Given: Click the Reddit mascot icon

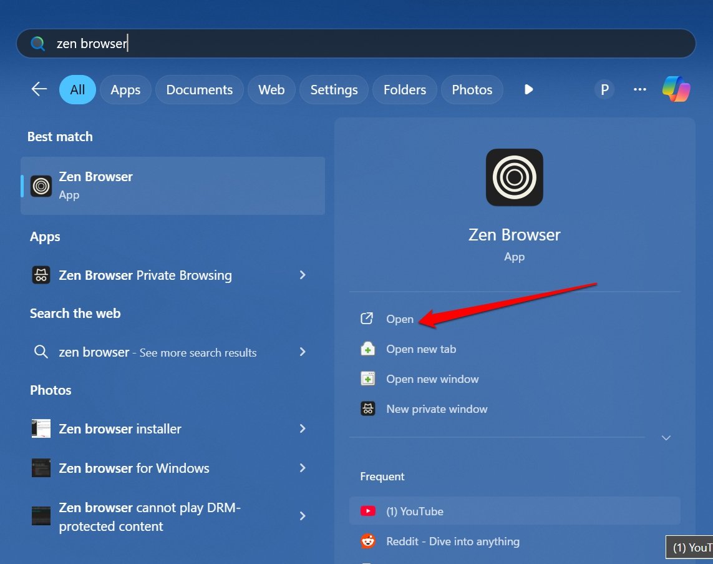Looking at the screenshot, I should pos(368,541).
